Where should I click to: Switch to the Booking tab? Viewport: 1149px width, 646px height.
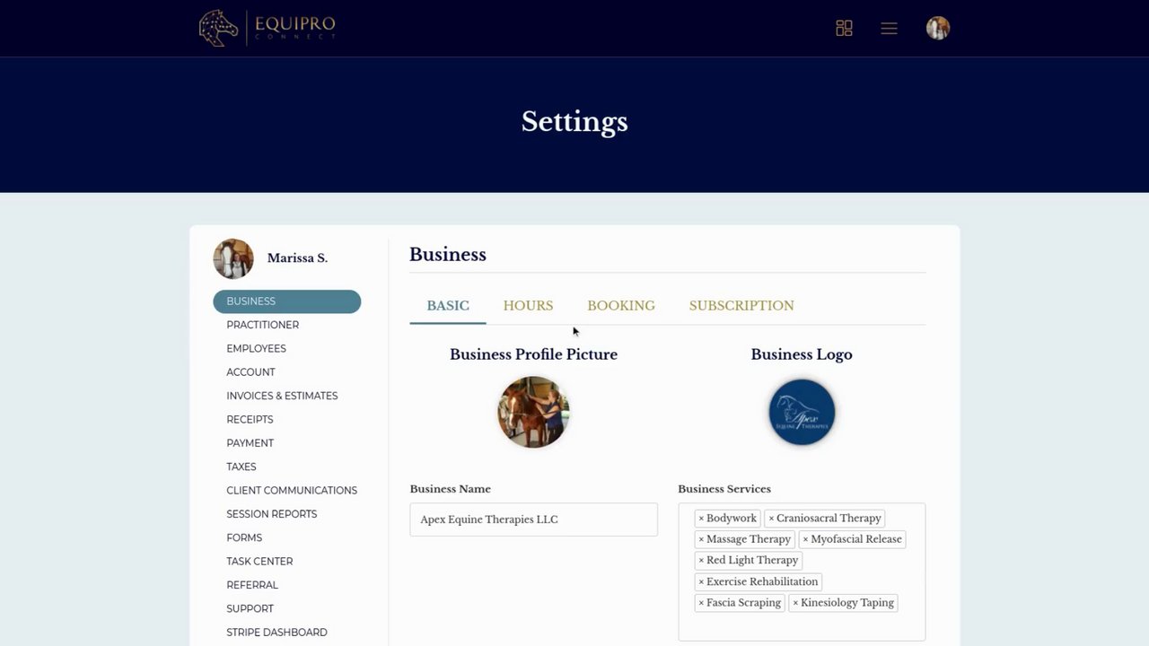tap(621, 306)
